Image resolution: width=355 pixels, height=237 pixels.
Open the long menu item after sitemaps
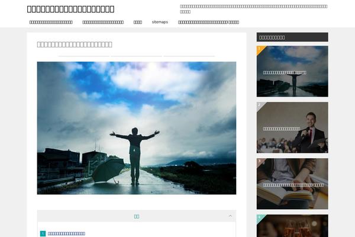tap(208, 22)
